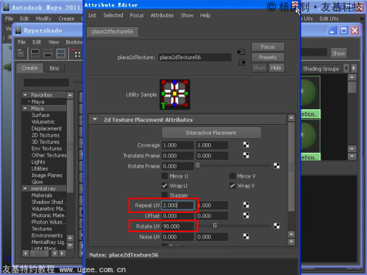Screen dimensions: 367x275
Task: Click the Hypershade clipboard toolbar icon
Action: click(20, 53)
